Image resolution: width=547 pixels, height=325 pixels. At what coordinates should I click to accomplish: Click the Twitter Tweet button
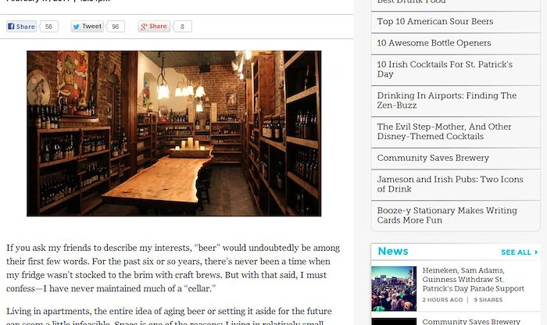(87, 27)
